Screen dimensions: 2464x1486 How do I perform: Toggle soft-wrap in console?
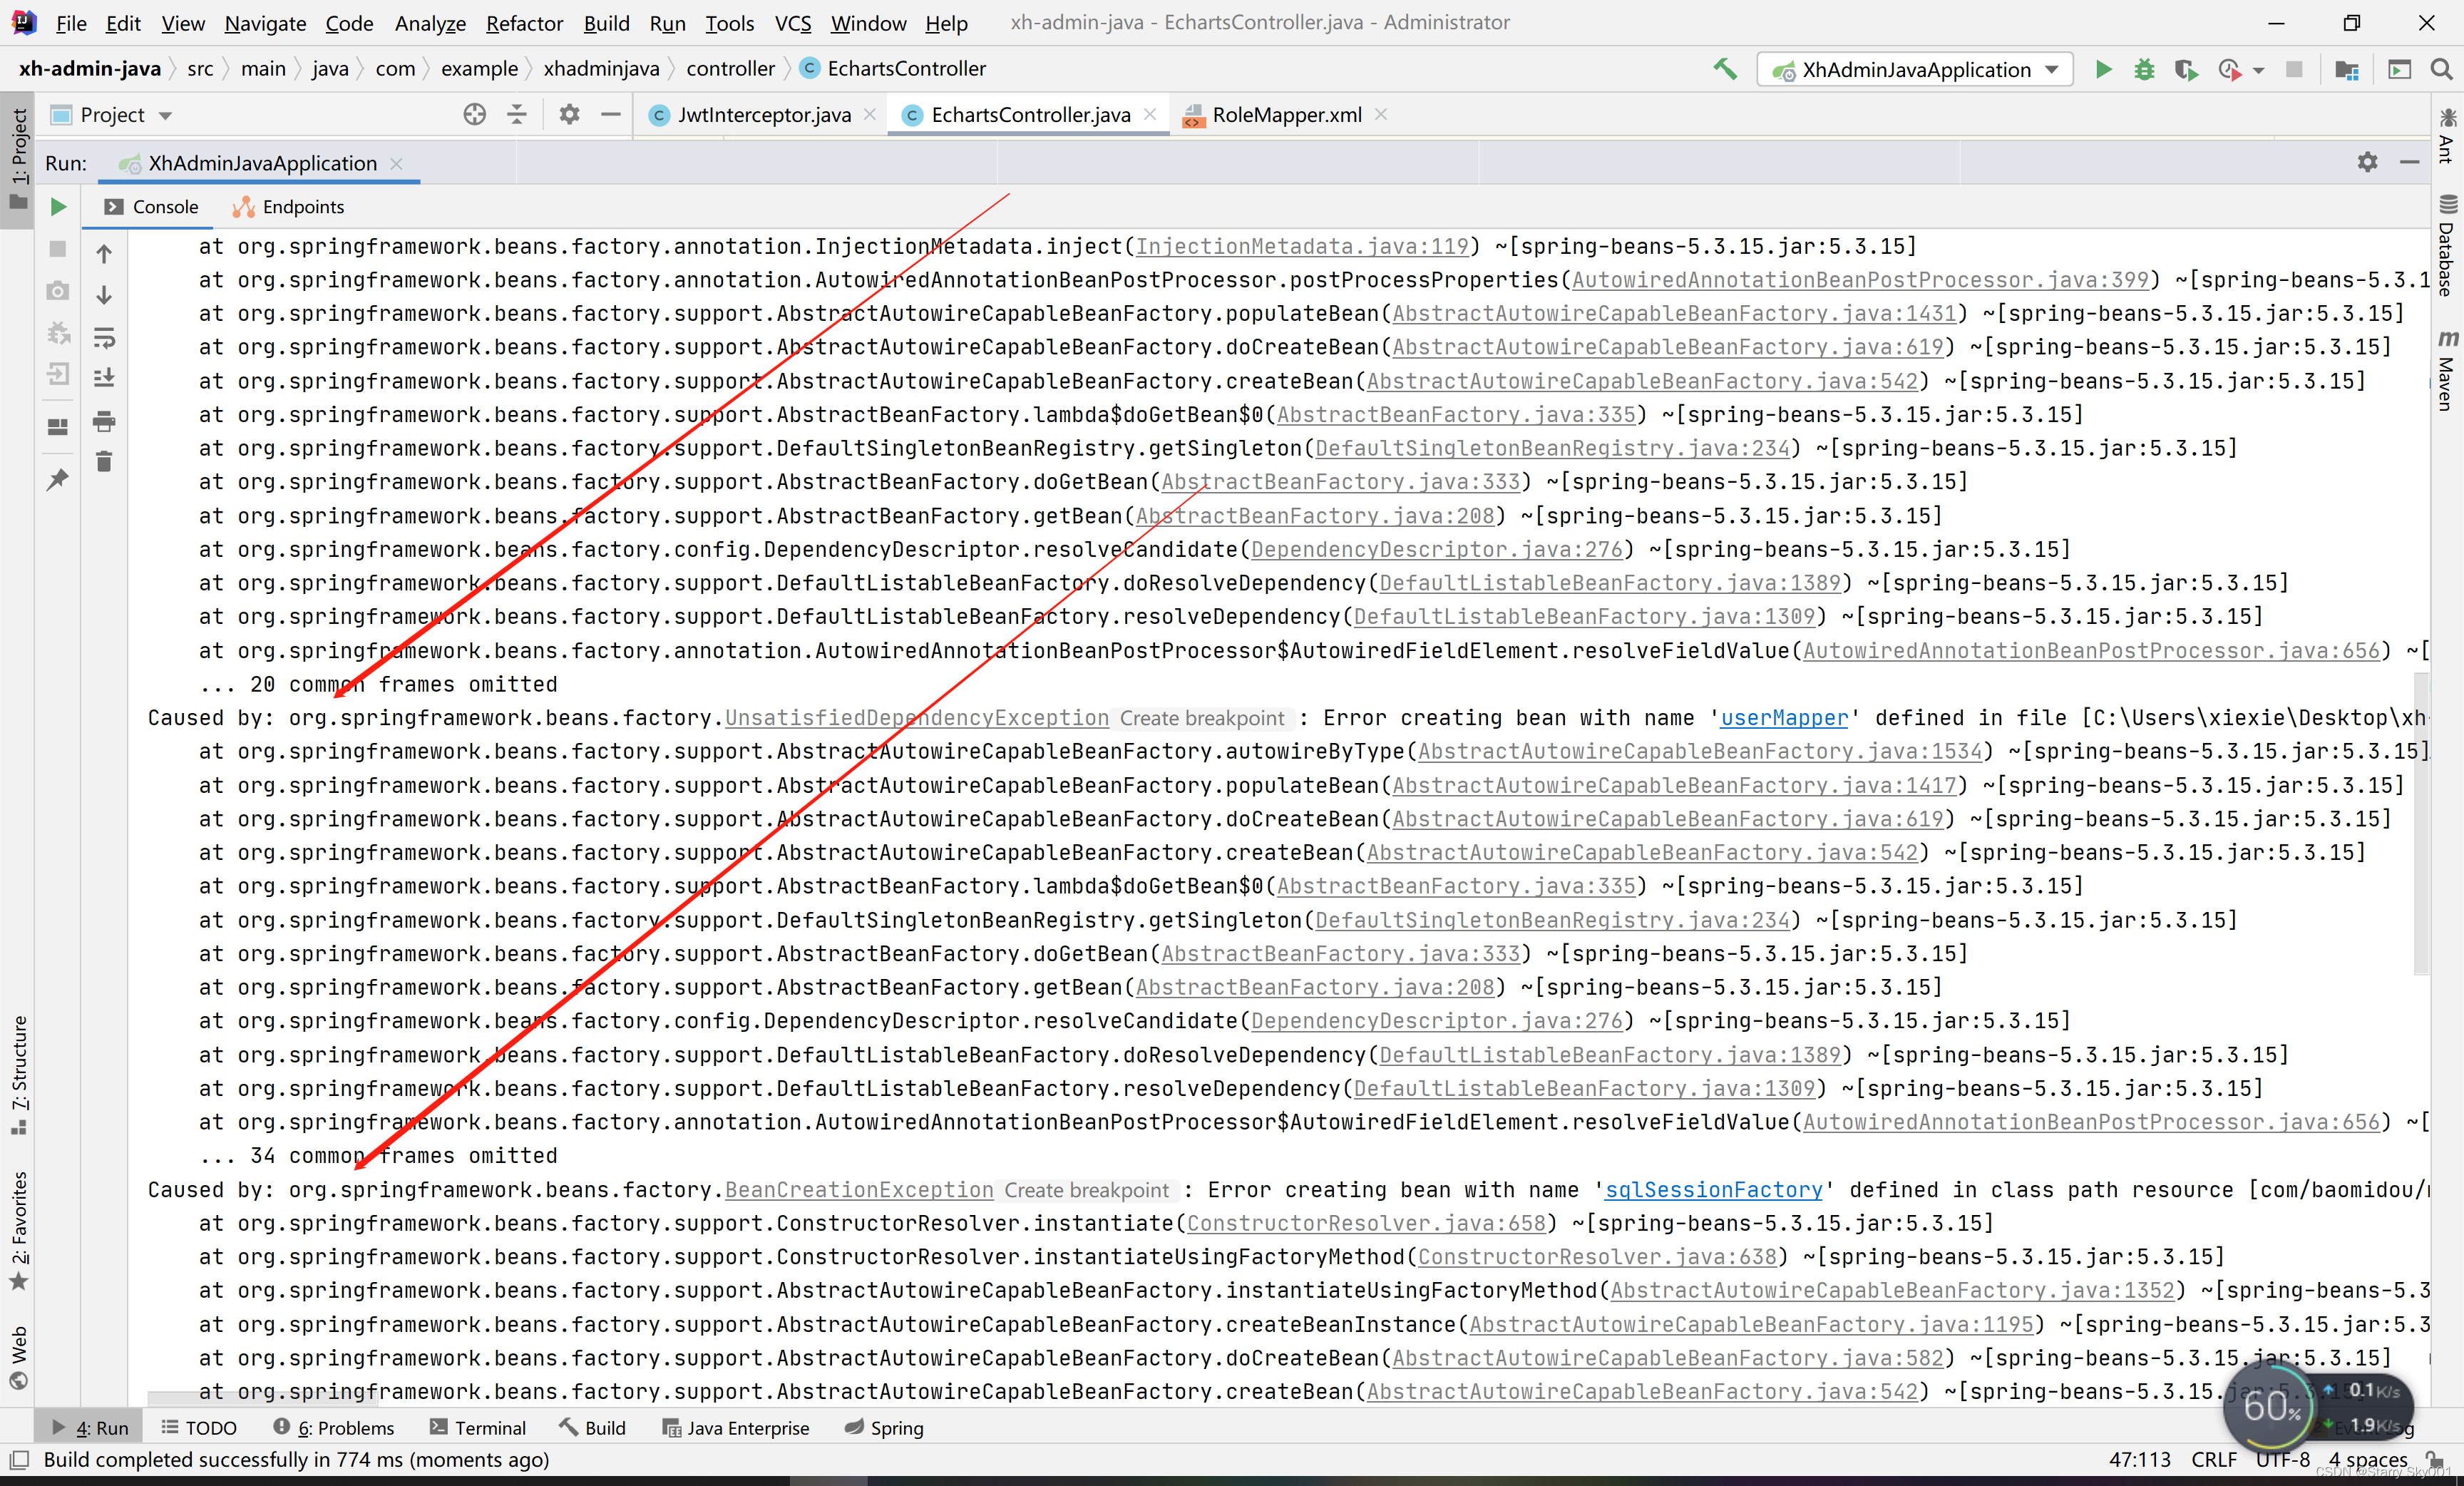click(x=104, y=337)
